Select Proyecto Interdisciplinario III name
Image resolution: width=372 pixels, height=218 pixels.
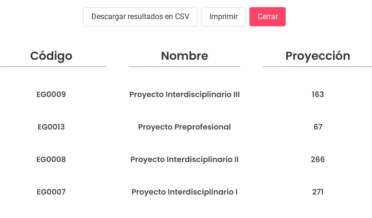185,94
